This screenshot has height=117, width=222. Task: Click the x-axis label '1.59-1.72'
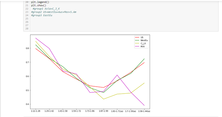76,111
